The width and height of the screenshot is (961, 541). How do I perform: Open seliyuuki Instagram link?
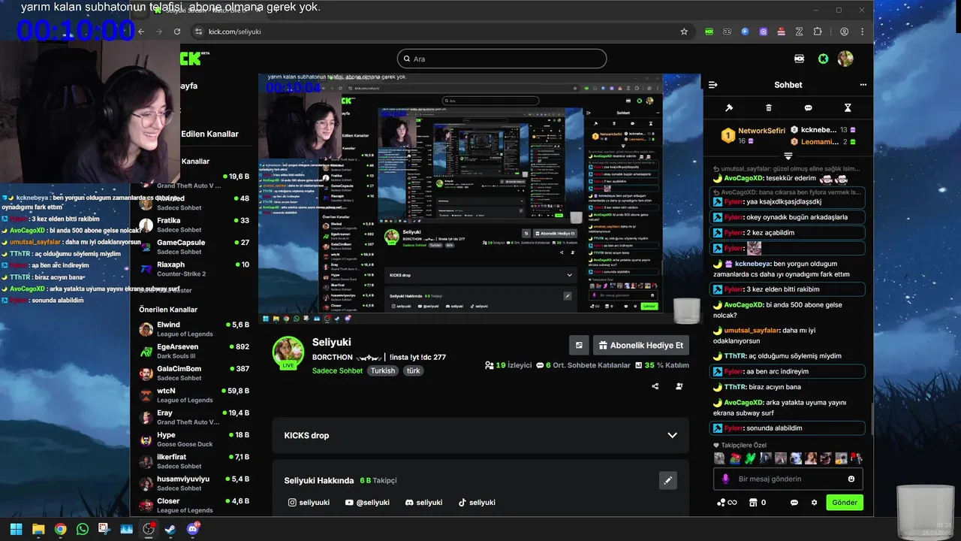pos(309,503)
